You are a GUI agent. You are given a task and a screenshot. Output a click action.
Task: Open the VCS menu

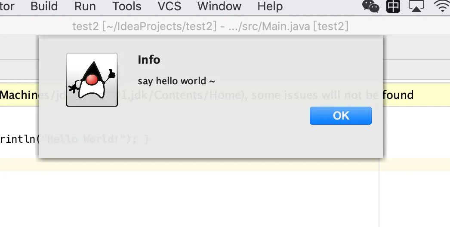coord(170,6)
